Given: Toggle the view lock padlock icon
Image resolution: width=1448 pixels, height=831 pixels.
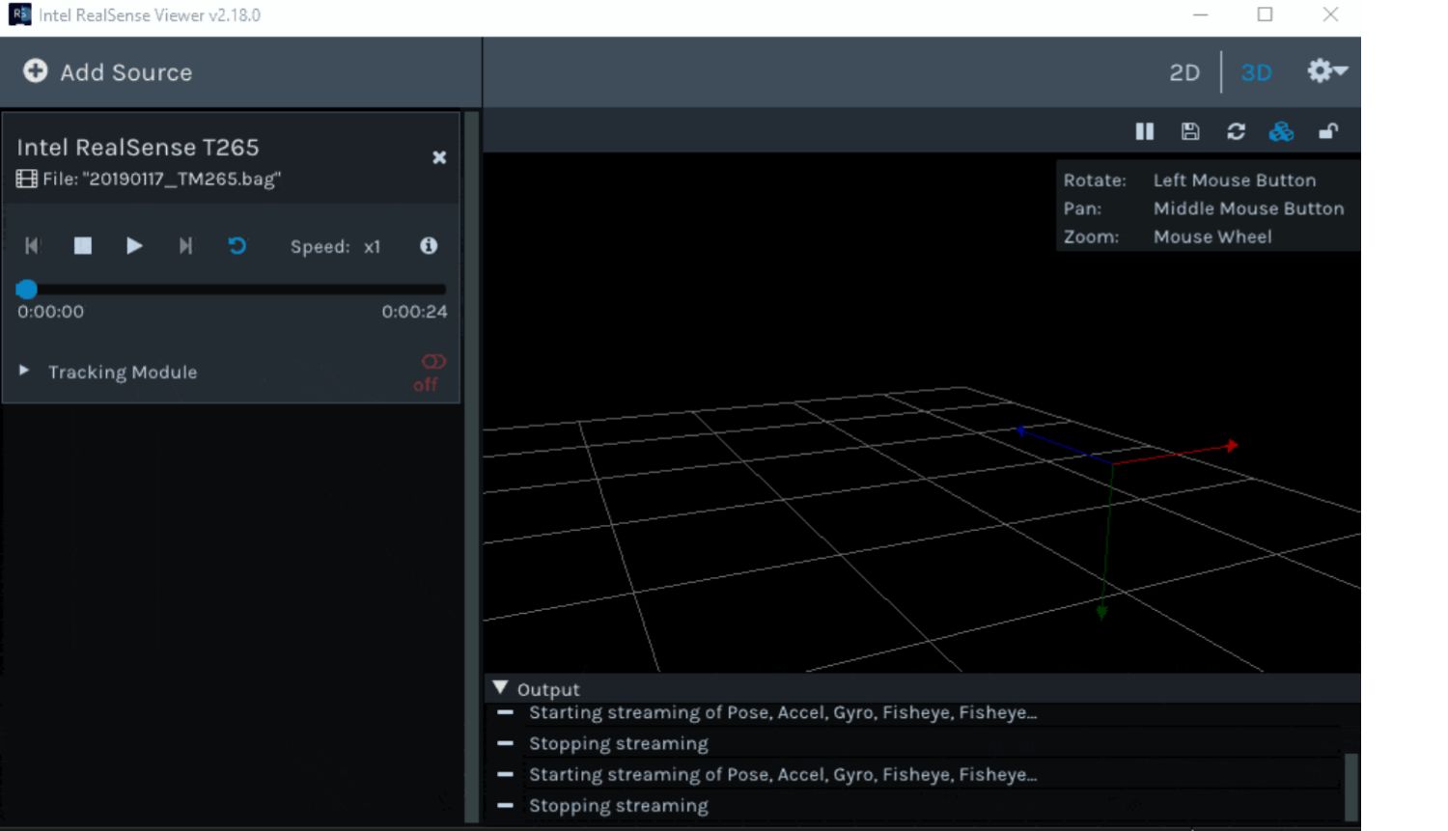Looking at the screenshot, I should 1328,131.
